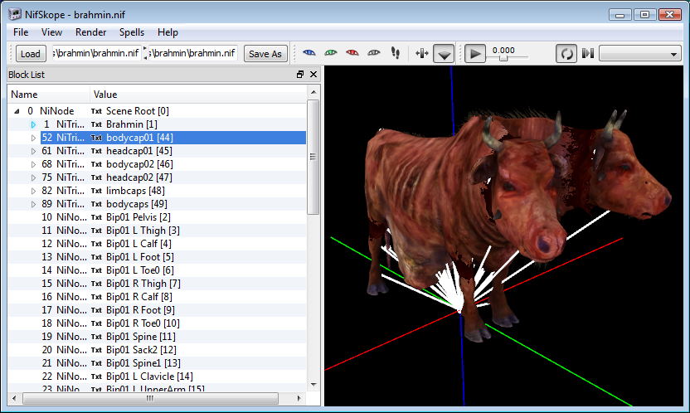Start animation with the Play button
Image resolution: width=690 pixels, height=413 pixels.
click(475, 54)
